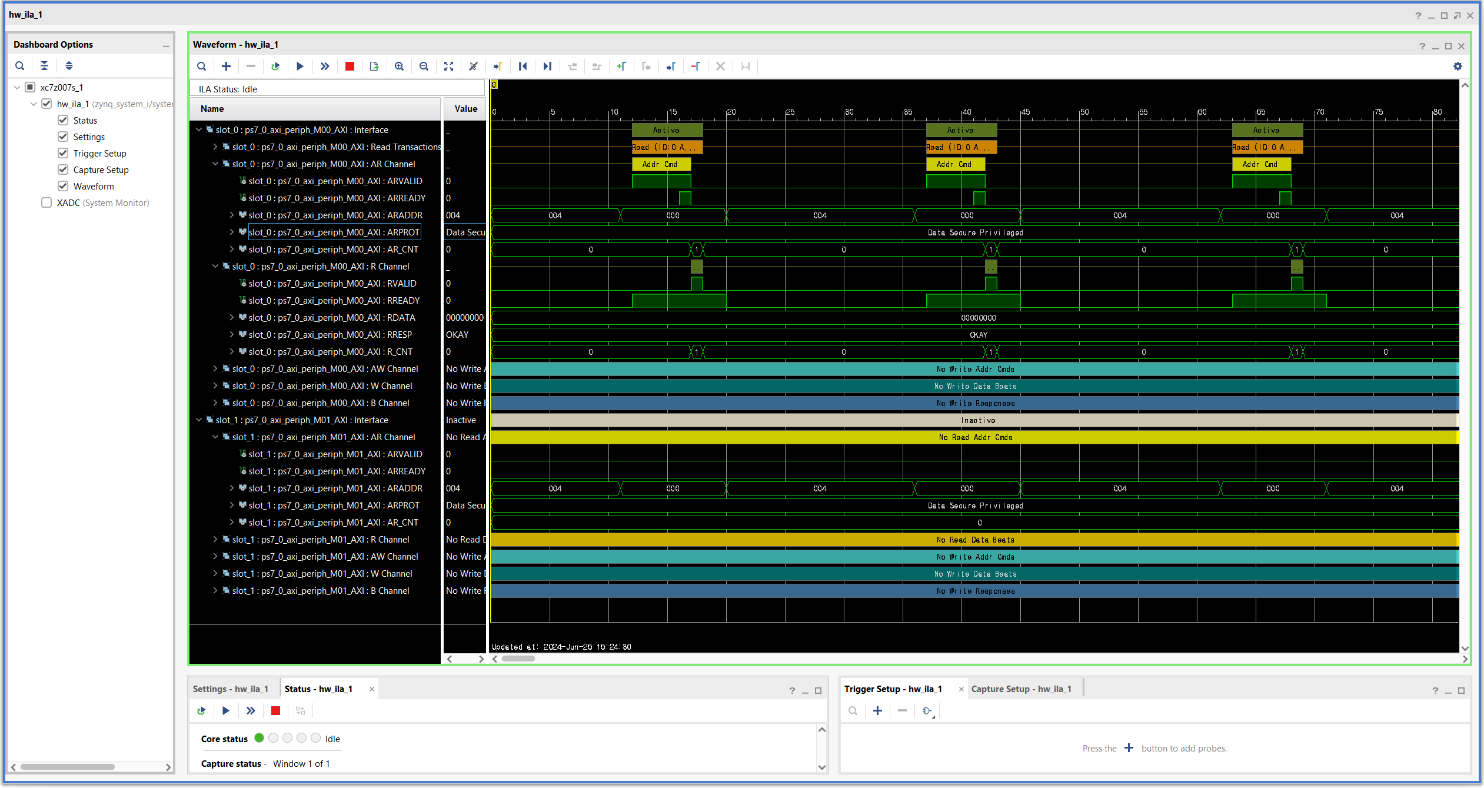Click the auto re-trigger toggle icon

pyautogui.click(x=275, y=67)
